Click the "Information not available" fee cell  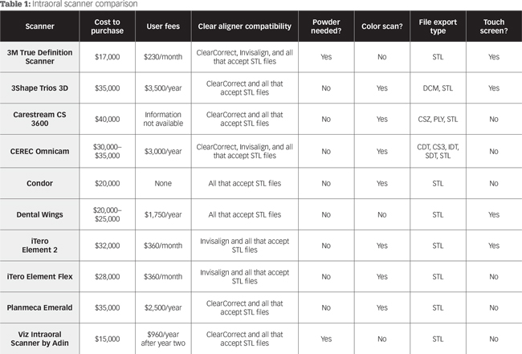pyautogui.click(x=162, y=119)
